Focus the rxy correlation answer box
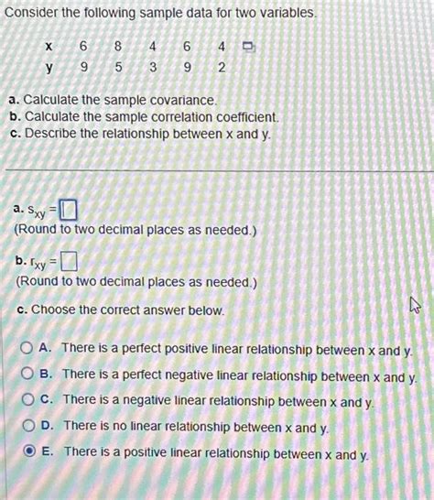Viewport: 434px width, 500px height. 69,261
